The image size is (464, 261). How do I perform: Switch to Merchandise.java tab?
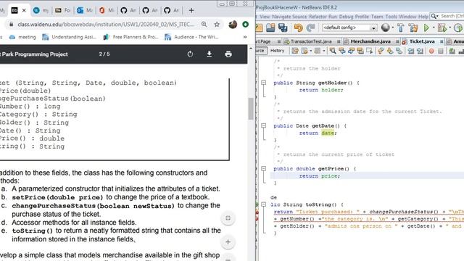coord(370,41)
